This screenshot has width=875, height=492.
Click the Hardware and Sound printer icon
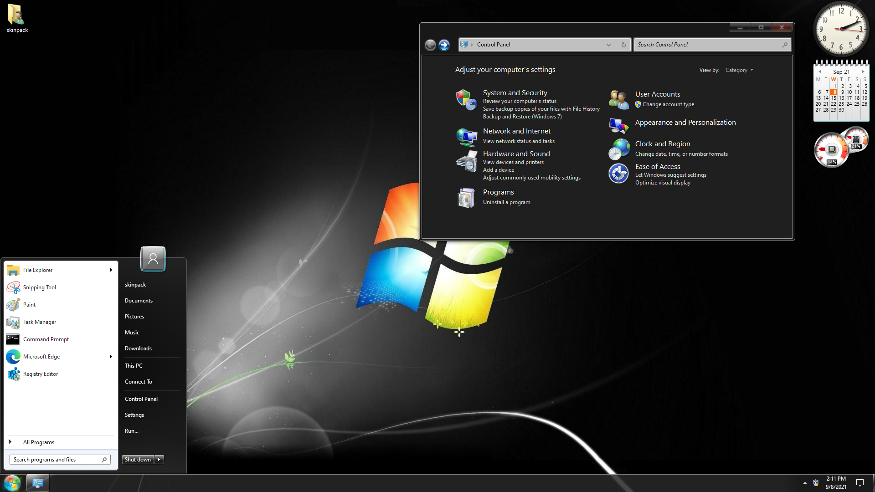click(x=466, y=161)
